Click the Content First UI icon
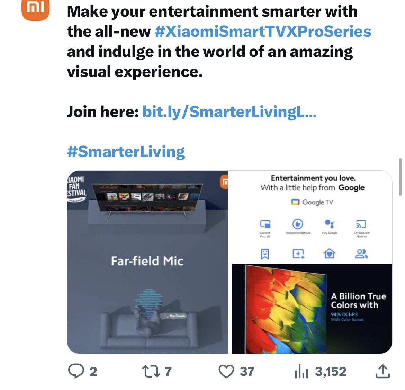The height and width of the screenshot is (390, 405). coord(265,224)
